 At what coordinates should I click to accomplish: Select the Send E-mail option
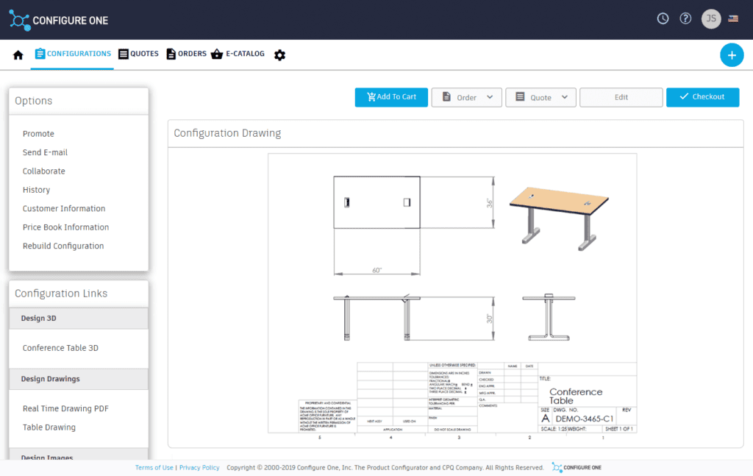click(x=45, y=152)
